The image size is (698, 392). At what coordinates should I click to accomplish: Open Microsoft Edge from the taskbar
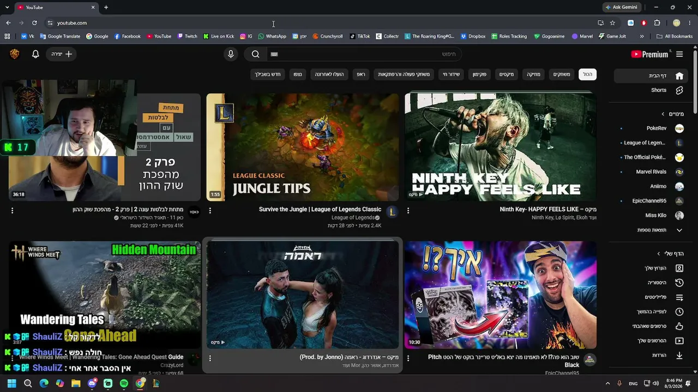(44, 383)
